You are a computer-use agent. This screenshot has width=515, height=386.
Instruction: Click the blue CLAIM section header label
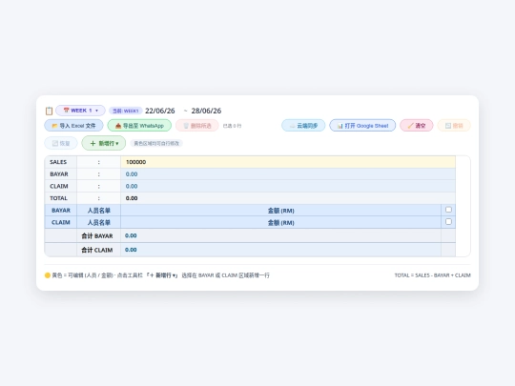tap(61, 222)
